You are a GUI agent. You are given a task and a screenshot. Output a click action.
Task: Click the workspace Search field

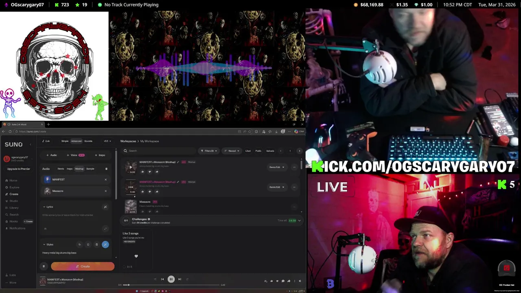coord(159,151)
